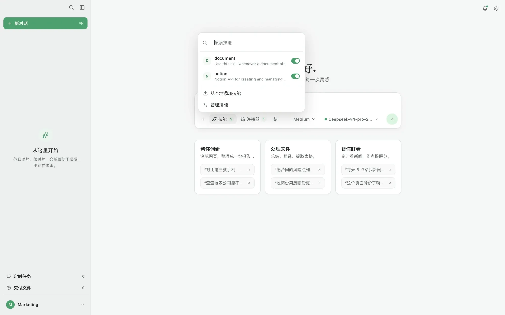505x315 pixels.
Task: Click the 处理文件 card title
Action: point(281,149)
